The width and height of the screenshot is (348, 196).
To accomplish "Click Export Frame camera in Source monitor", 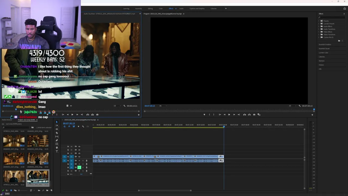I will click(97, 115).
